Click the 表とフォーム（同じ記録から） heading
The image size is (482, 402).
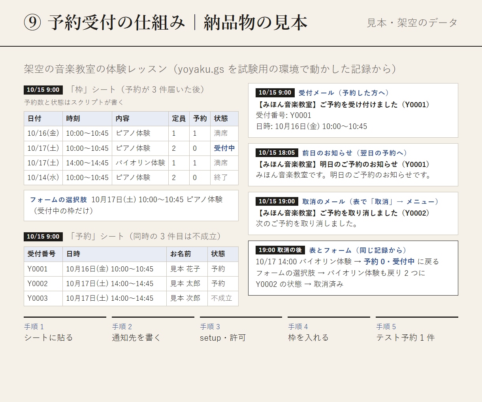(358, 250)
